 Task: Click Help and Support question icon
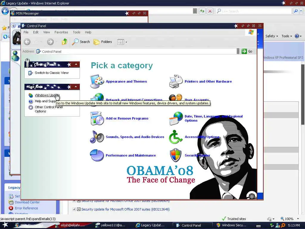(31, 101)
